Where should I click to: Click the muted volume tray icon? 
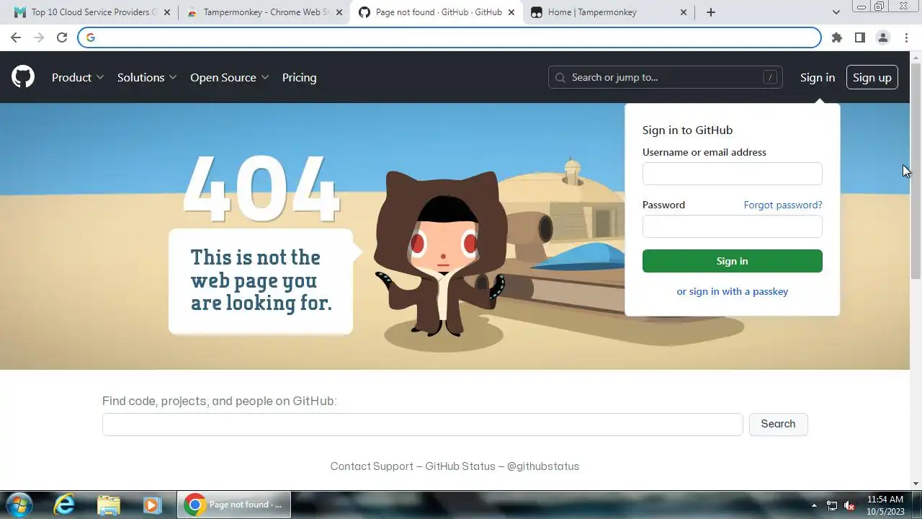tap(849, 505)
